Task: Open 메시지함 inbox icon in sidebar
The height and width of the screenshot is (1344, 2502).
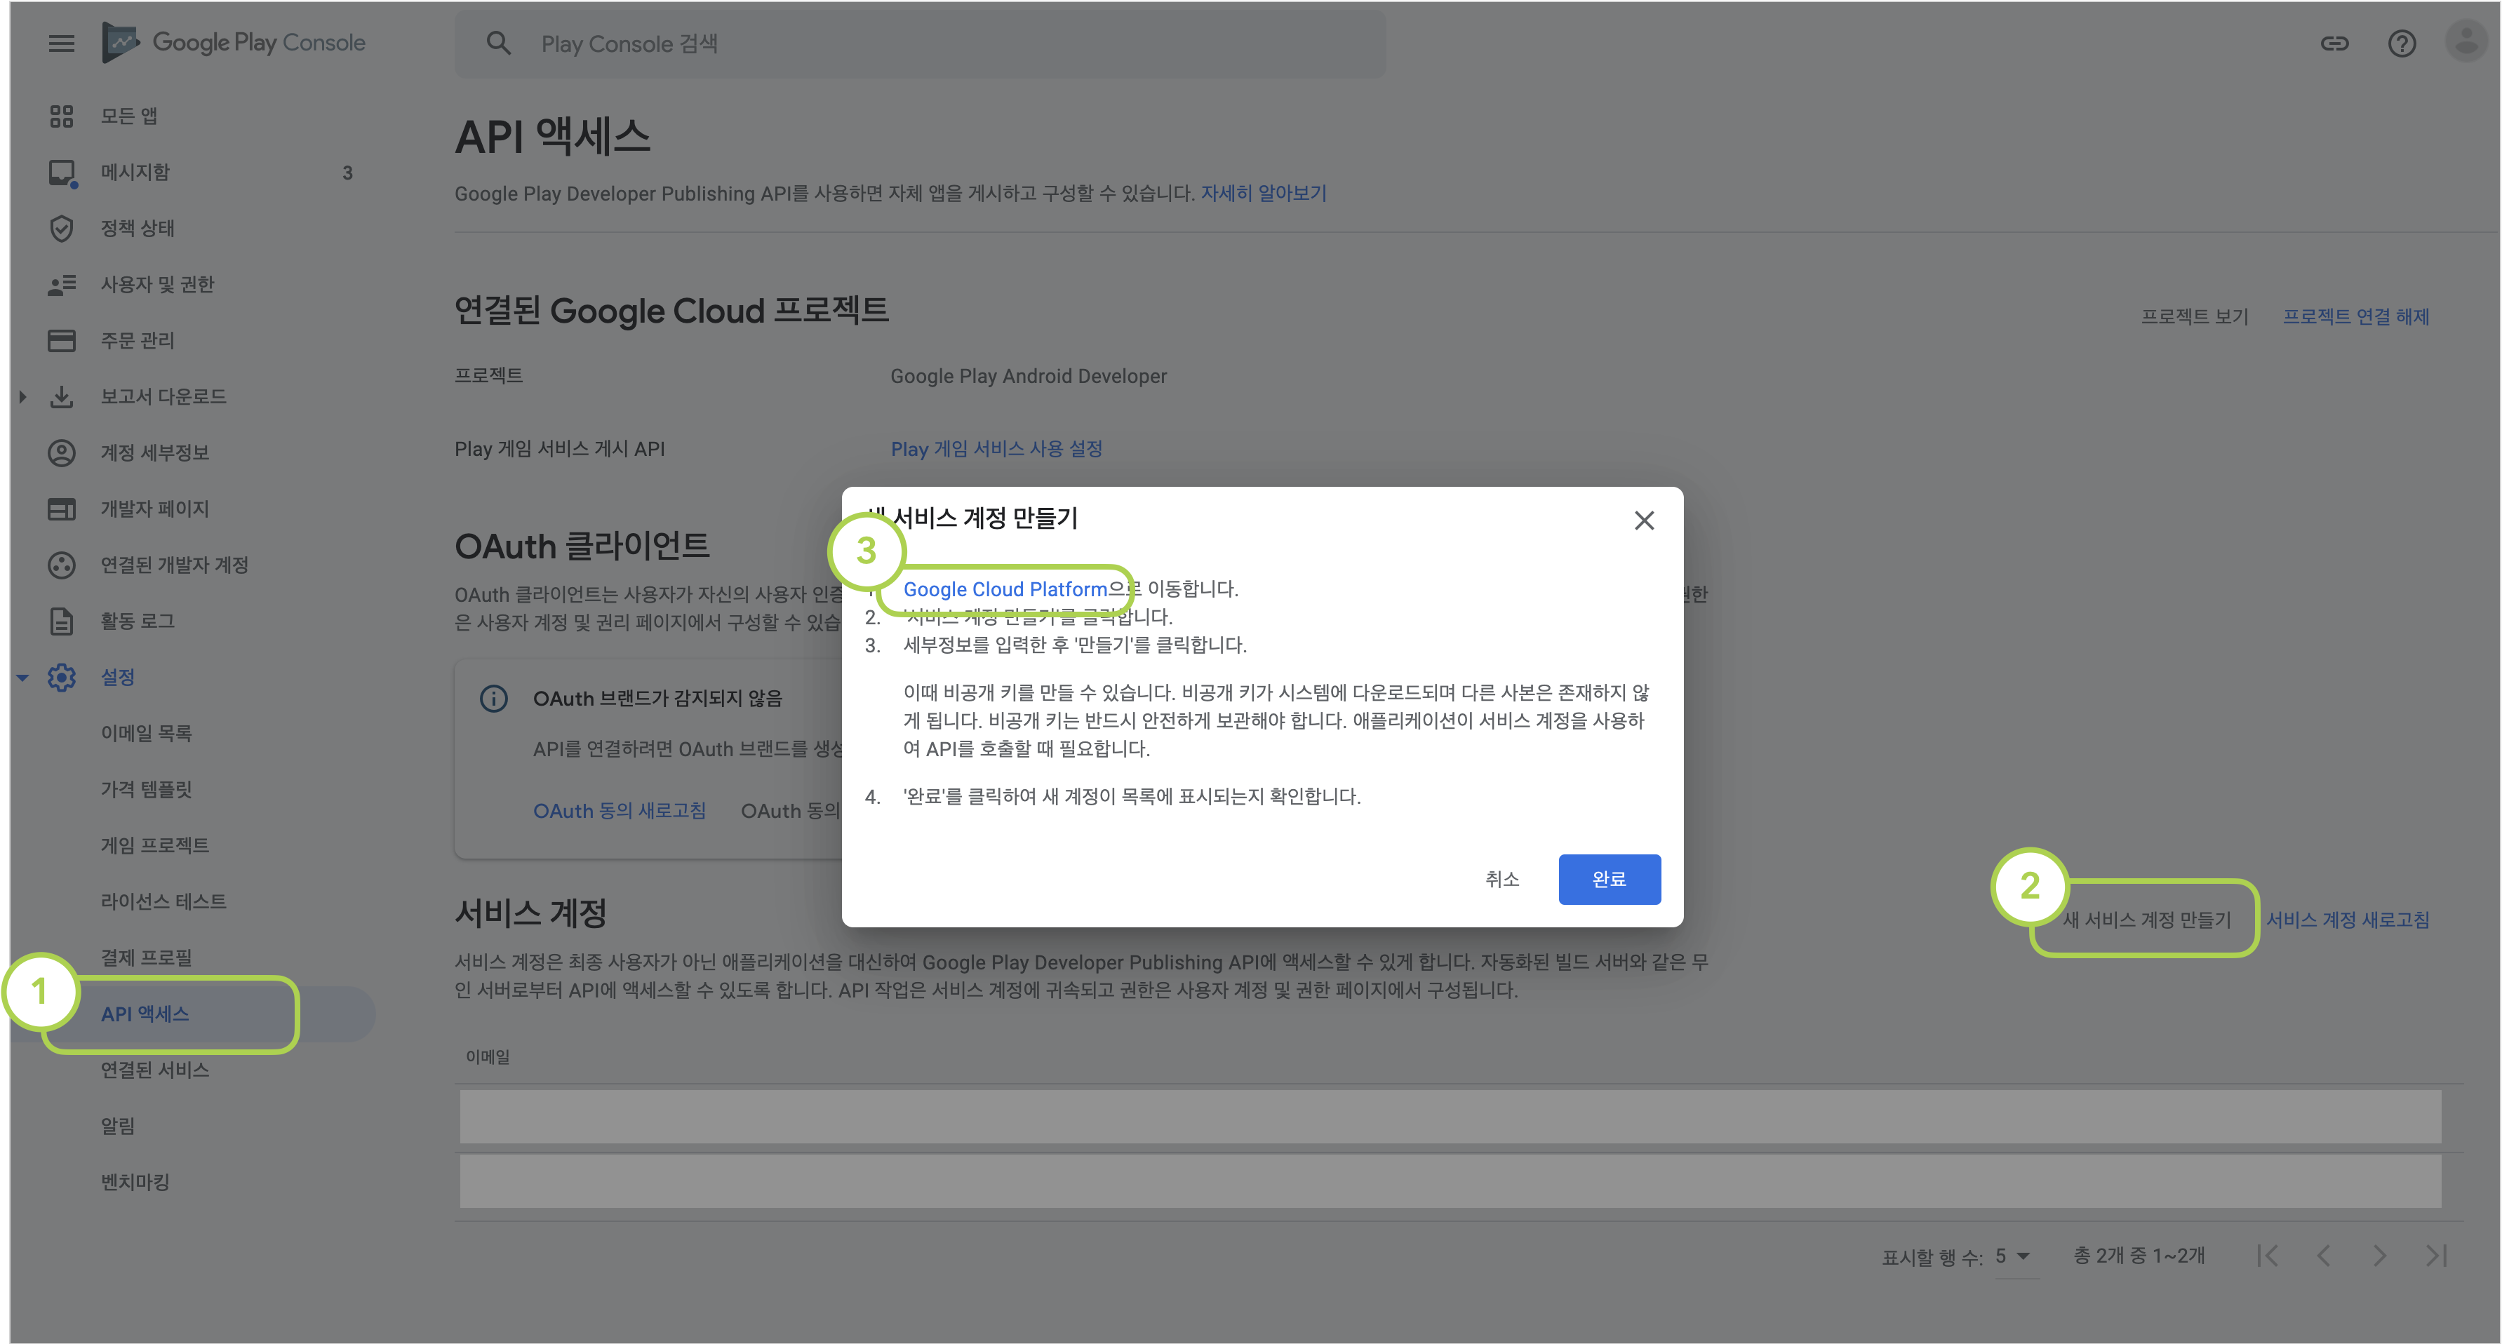Action: [62, 173]
